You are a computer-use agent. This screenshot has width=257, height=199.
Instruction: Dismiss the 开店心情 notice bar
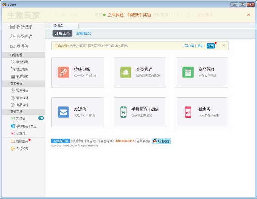click(224, 45)
